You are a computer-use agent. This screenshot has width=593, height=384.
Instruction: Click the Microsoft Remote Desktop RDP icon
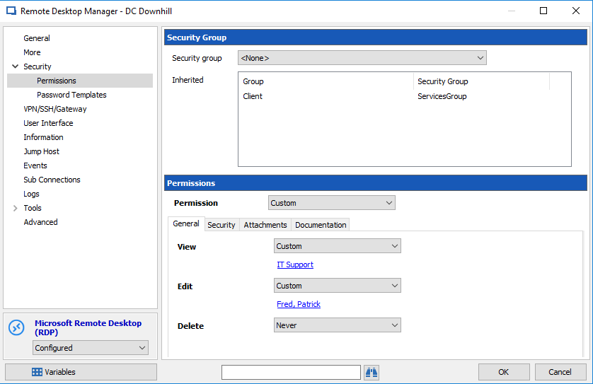click(17, 327)
